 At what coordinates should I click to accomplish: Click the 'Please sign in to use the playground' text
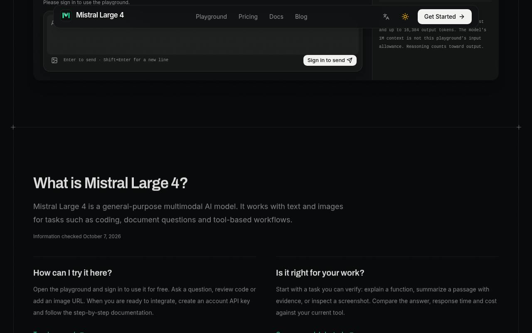pos(86,2)
